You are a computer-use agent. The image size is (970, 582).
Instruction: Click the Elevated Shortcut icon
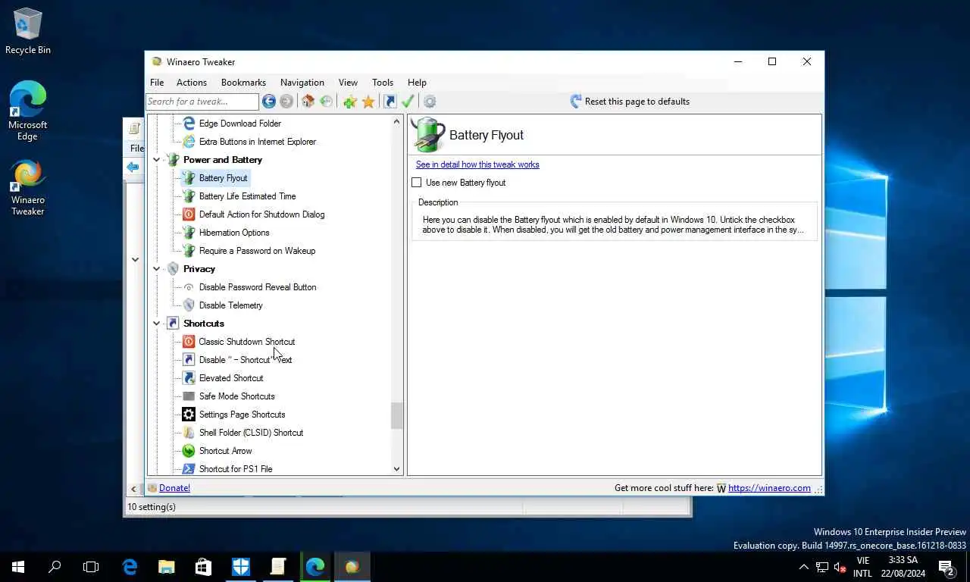189,378
